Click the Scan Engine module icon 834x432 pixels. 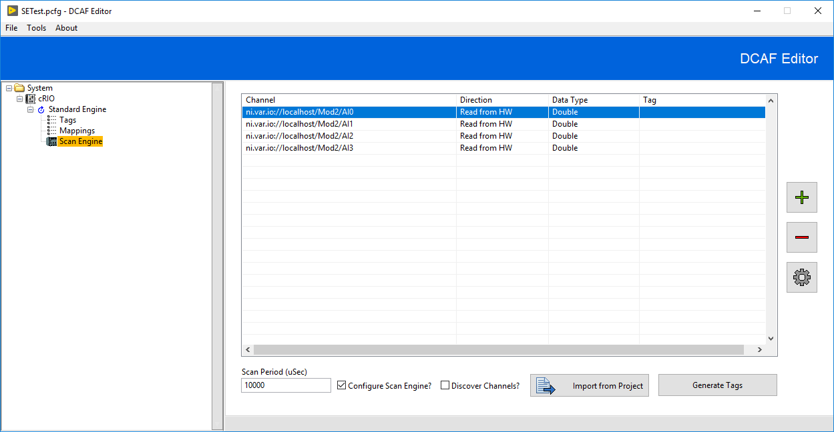coord(51,141)
